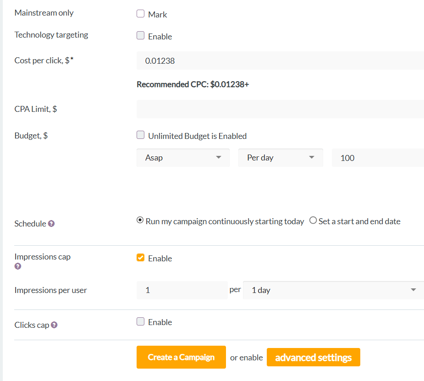Click the advanced settings button
This screenshot has height=381, width=424.
pos(314,357)
